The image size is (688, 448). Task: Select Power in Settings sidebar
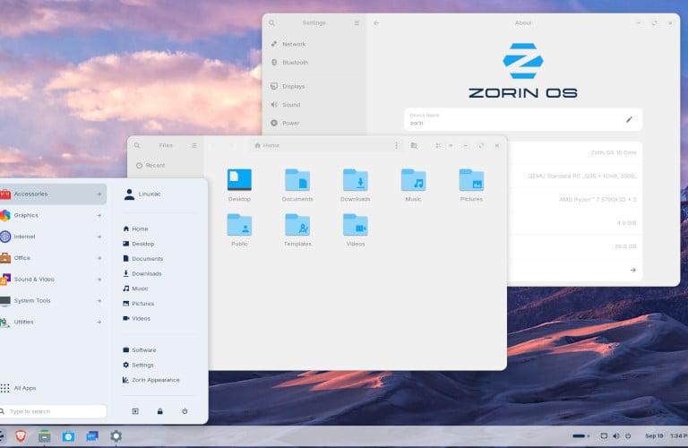pyautogui.click(x=314, y=124)
